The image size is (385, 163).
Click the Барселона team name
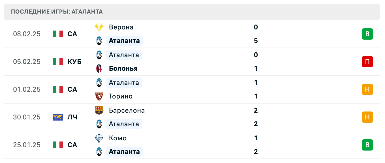127,110
